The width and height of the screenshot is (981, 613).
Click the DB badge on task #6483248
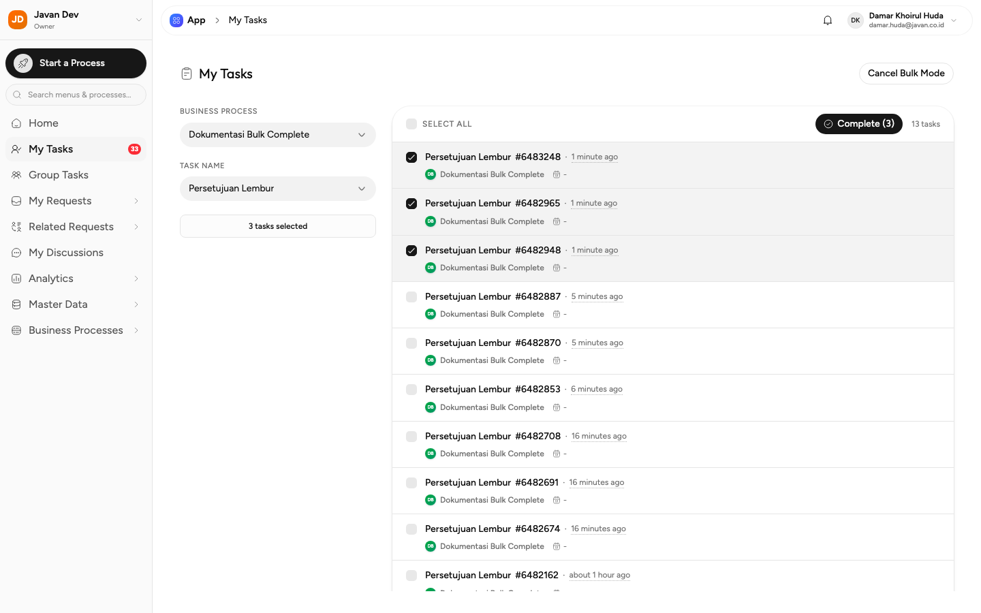click(x=431, y=174)
